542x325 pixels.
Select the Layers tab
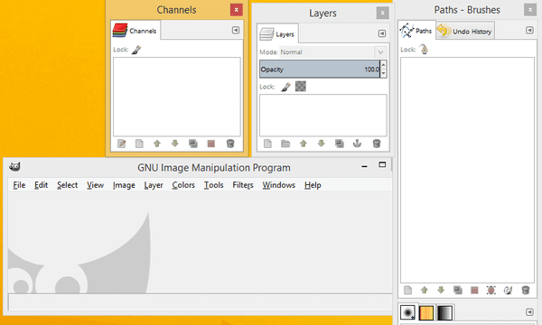277,33
